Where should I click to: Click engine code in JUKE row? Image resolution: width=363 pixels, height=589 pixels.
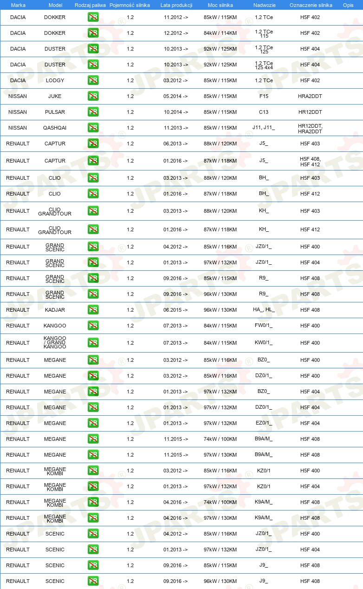coord(310,96)
